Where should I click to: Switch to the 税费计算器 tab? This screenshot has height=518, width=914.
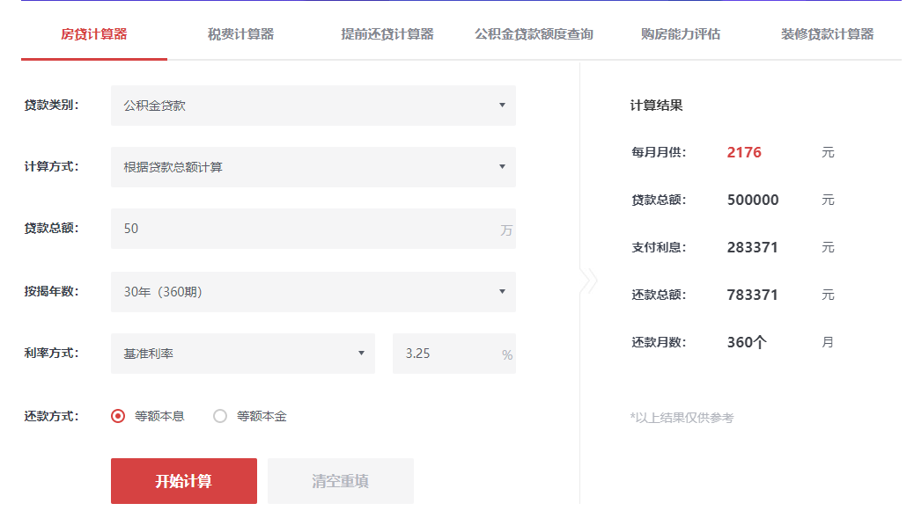240,34
